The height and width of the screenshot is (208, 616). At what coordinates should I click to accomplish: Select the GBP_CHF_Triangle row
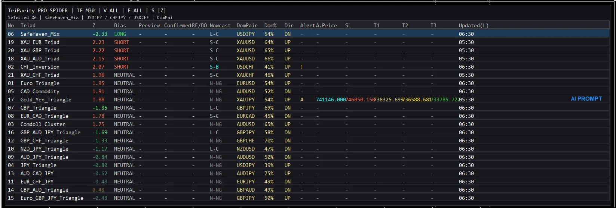point(45,141)
